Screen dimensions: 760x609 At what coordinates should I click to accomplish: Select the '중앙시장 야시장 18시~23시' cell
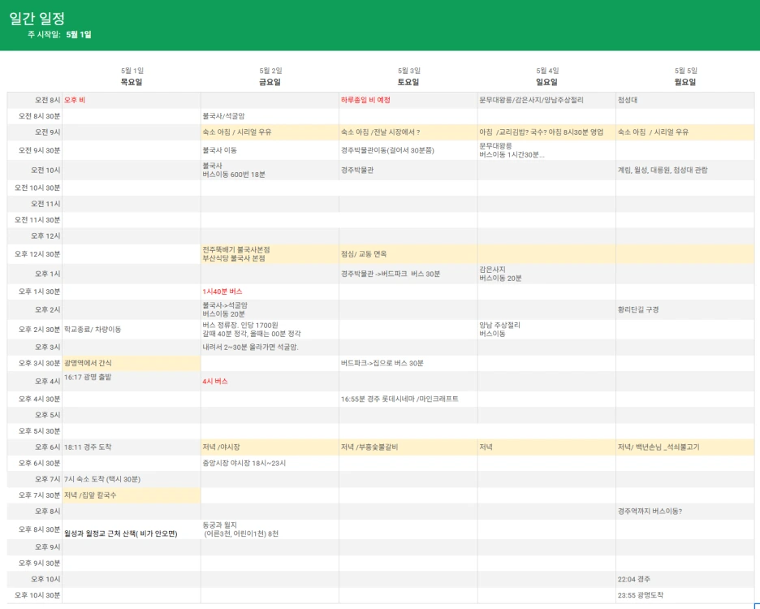click(270, 463)
